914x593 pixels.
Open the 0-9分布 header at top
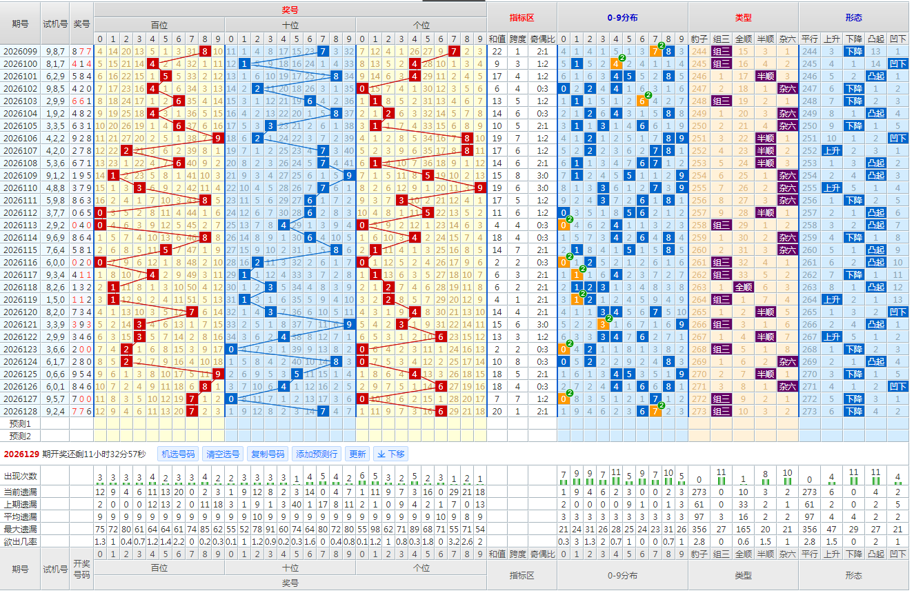coord(623,17)
